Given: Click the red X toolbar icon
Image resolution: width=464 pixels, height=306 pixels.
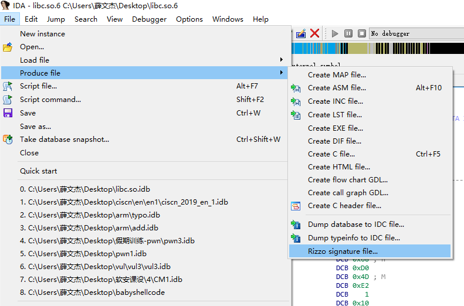Looking at the screenshot, I should tap(314, 33).
